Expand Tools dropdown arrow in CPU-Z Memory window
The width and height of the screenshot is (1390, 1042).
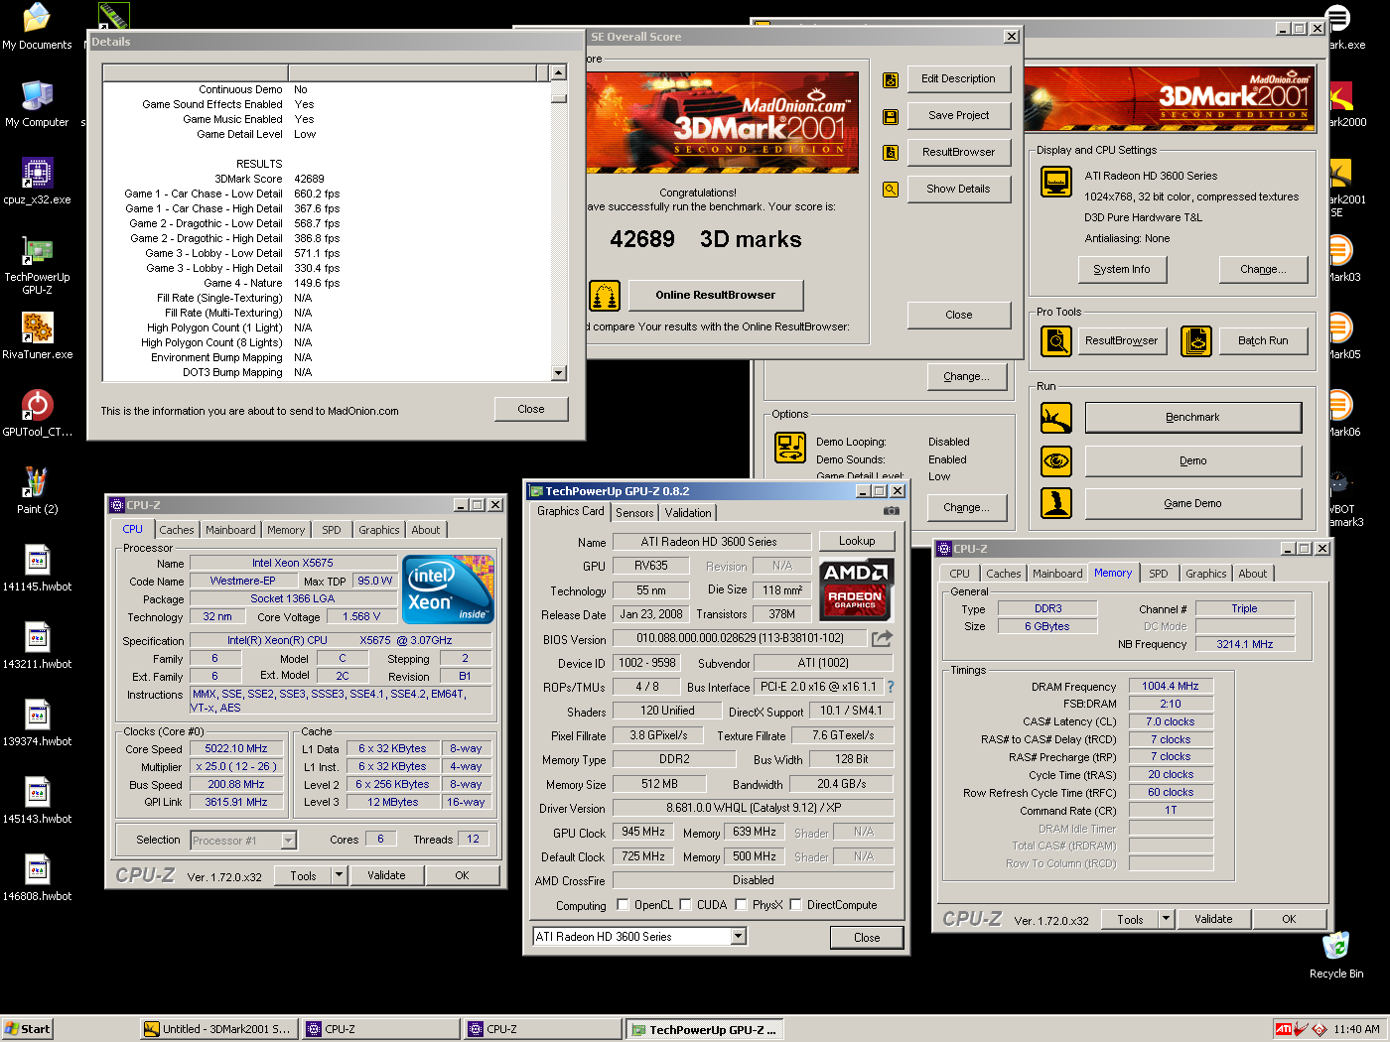(1167, 919)
